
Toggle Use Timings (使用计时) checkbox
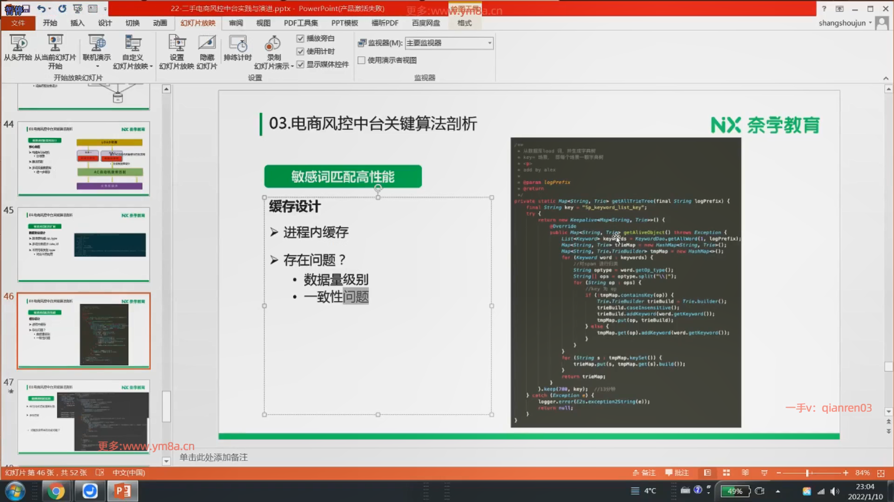(300, 52)
